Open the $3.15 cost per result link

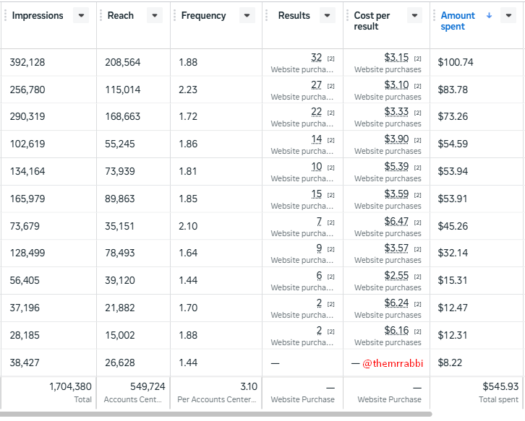pyautogui.click(x=396, y=58)
